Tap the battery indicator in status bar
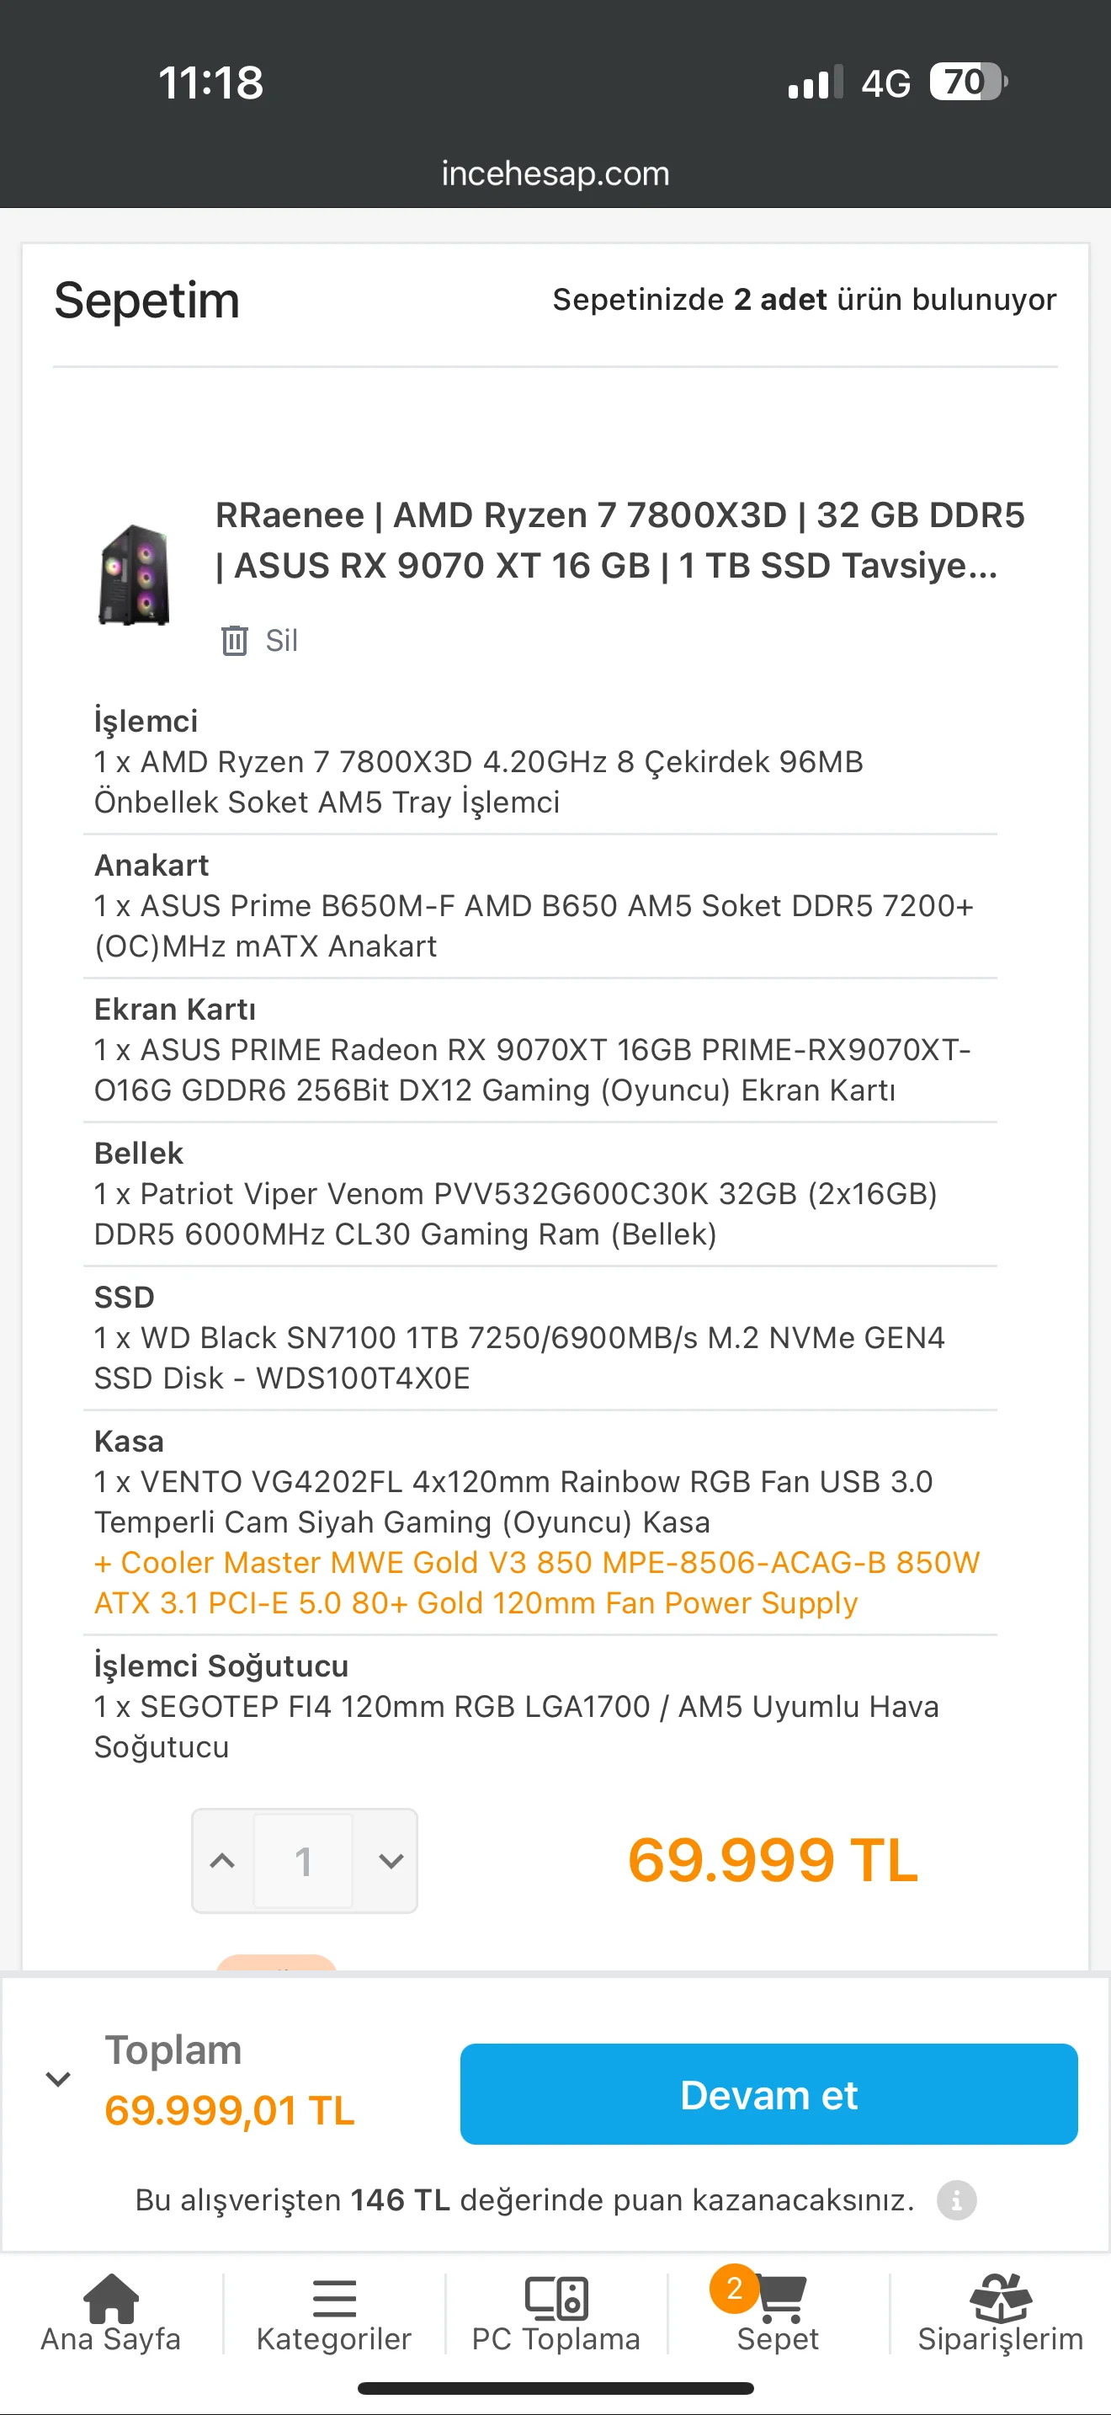Viewport: 1111px width, 2415px height. pyautogui.click(x=968, y=82)
